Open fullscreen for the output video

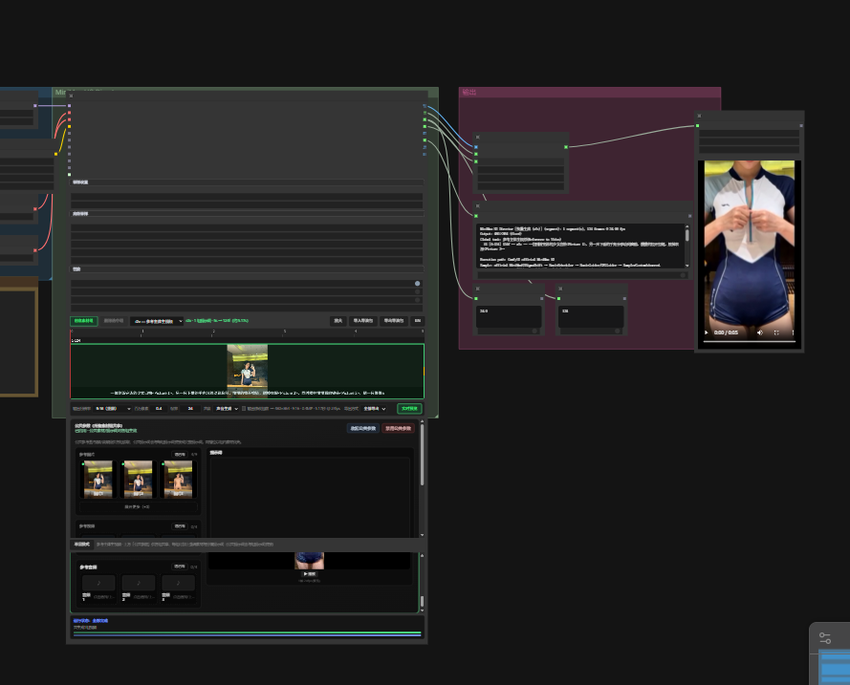click(x=776, y=332)
